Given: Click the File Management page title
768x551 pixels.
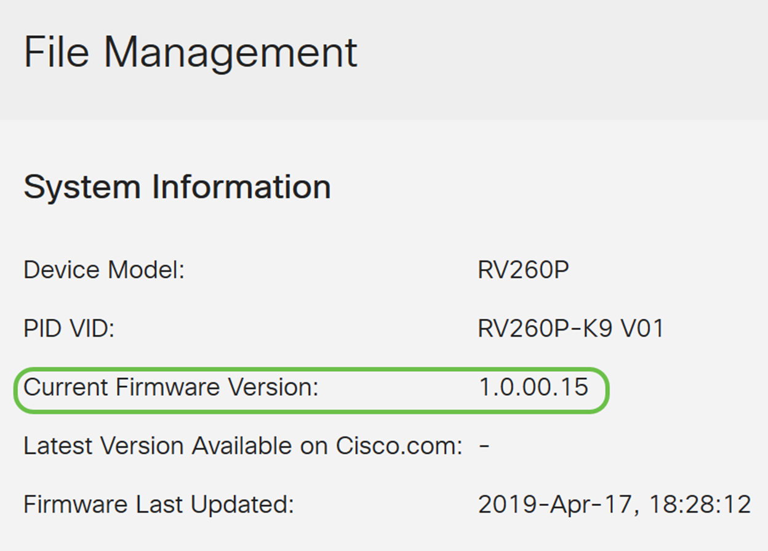Looking at the screenshot, I should coord(190,53).
